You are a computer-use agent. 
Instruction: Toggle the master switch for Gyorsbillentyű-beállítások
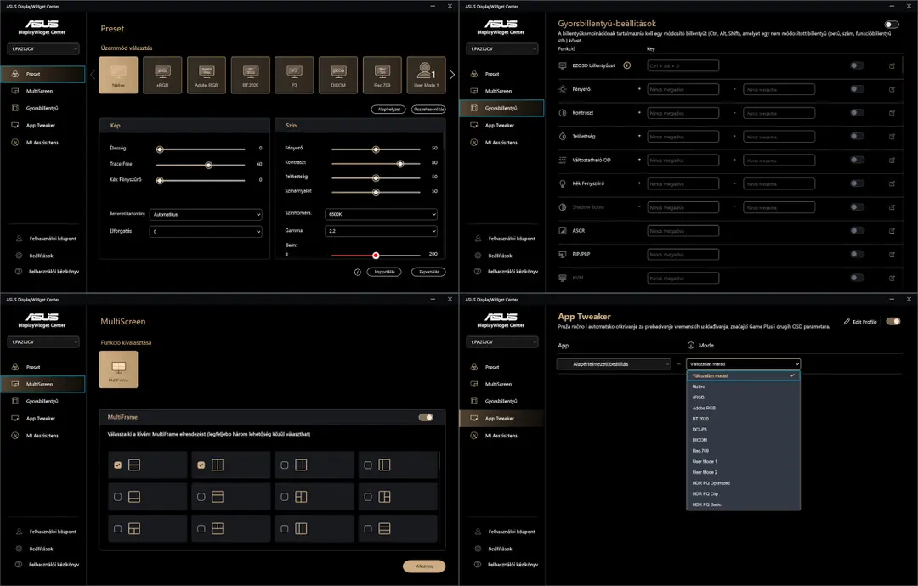tap(892, 25)
